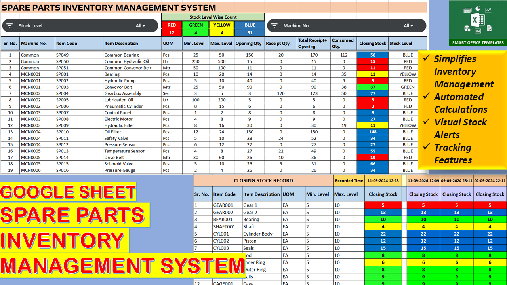This screenshot has width=507, height=285.
Task: Click the Machine No. filter icon
Action: 274,26
